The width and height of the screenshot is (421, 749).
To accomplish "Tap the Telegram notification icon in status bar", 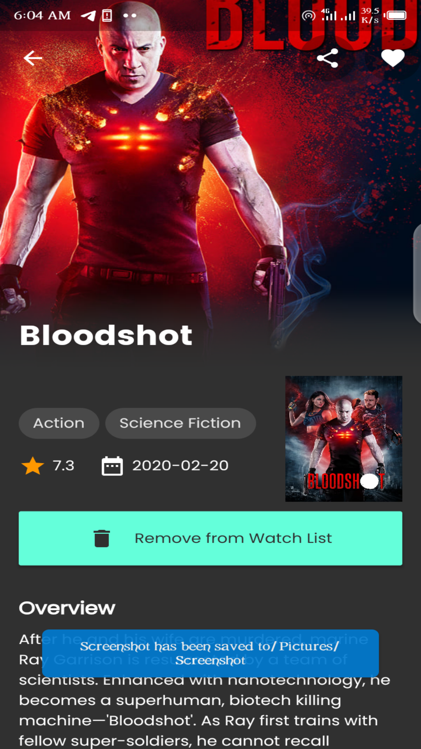I will pos(88,16).
